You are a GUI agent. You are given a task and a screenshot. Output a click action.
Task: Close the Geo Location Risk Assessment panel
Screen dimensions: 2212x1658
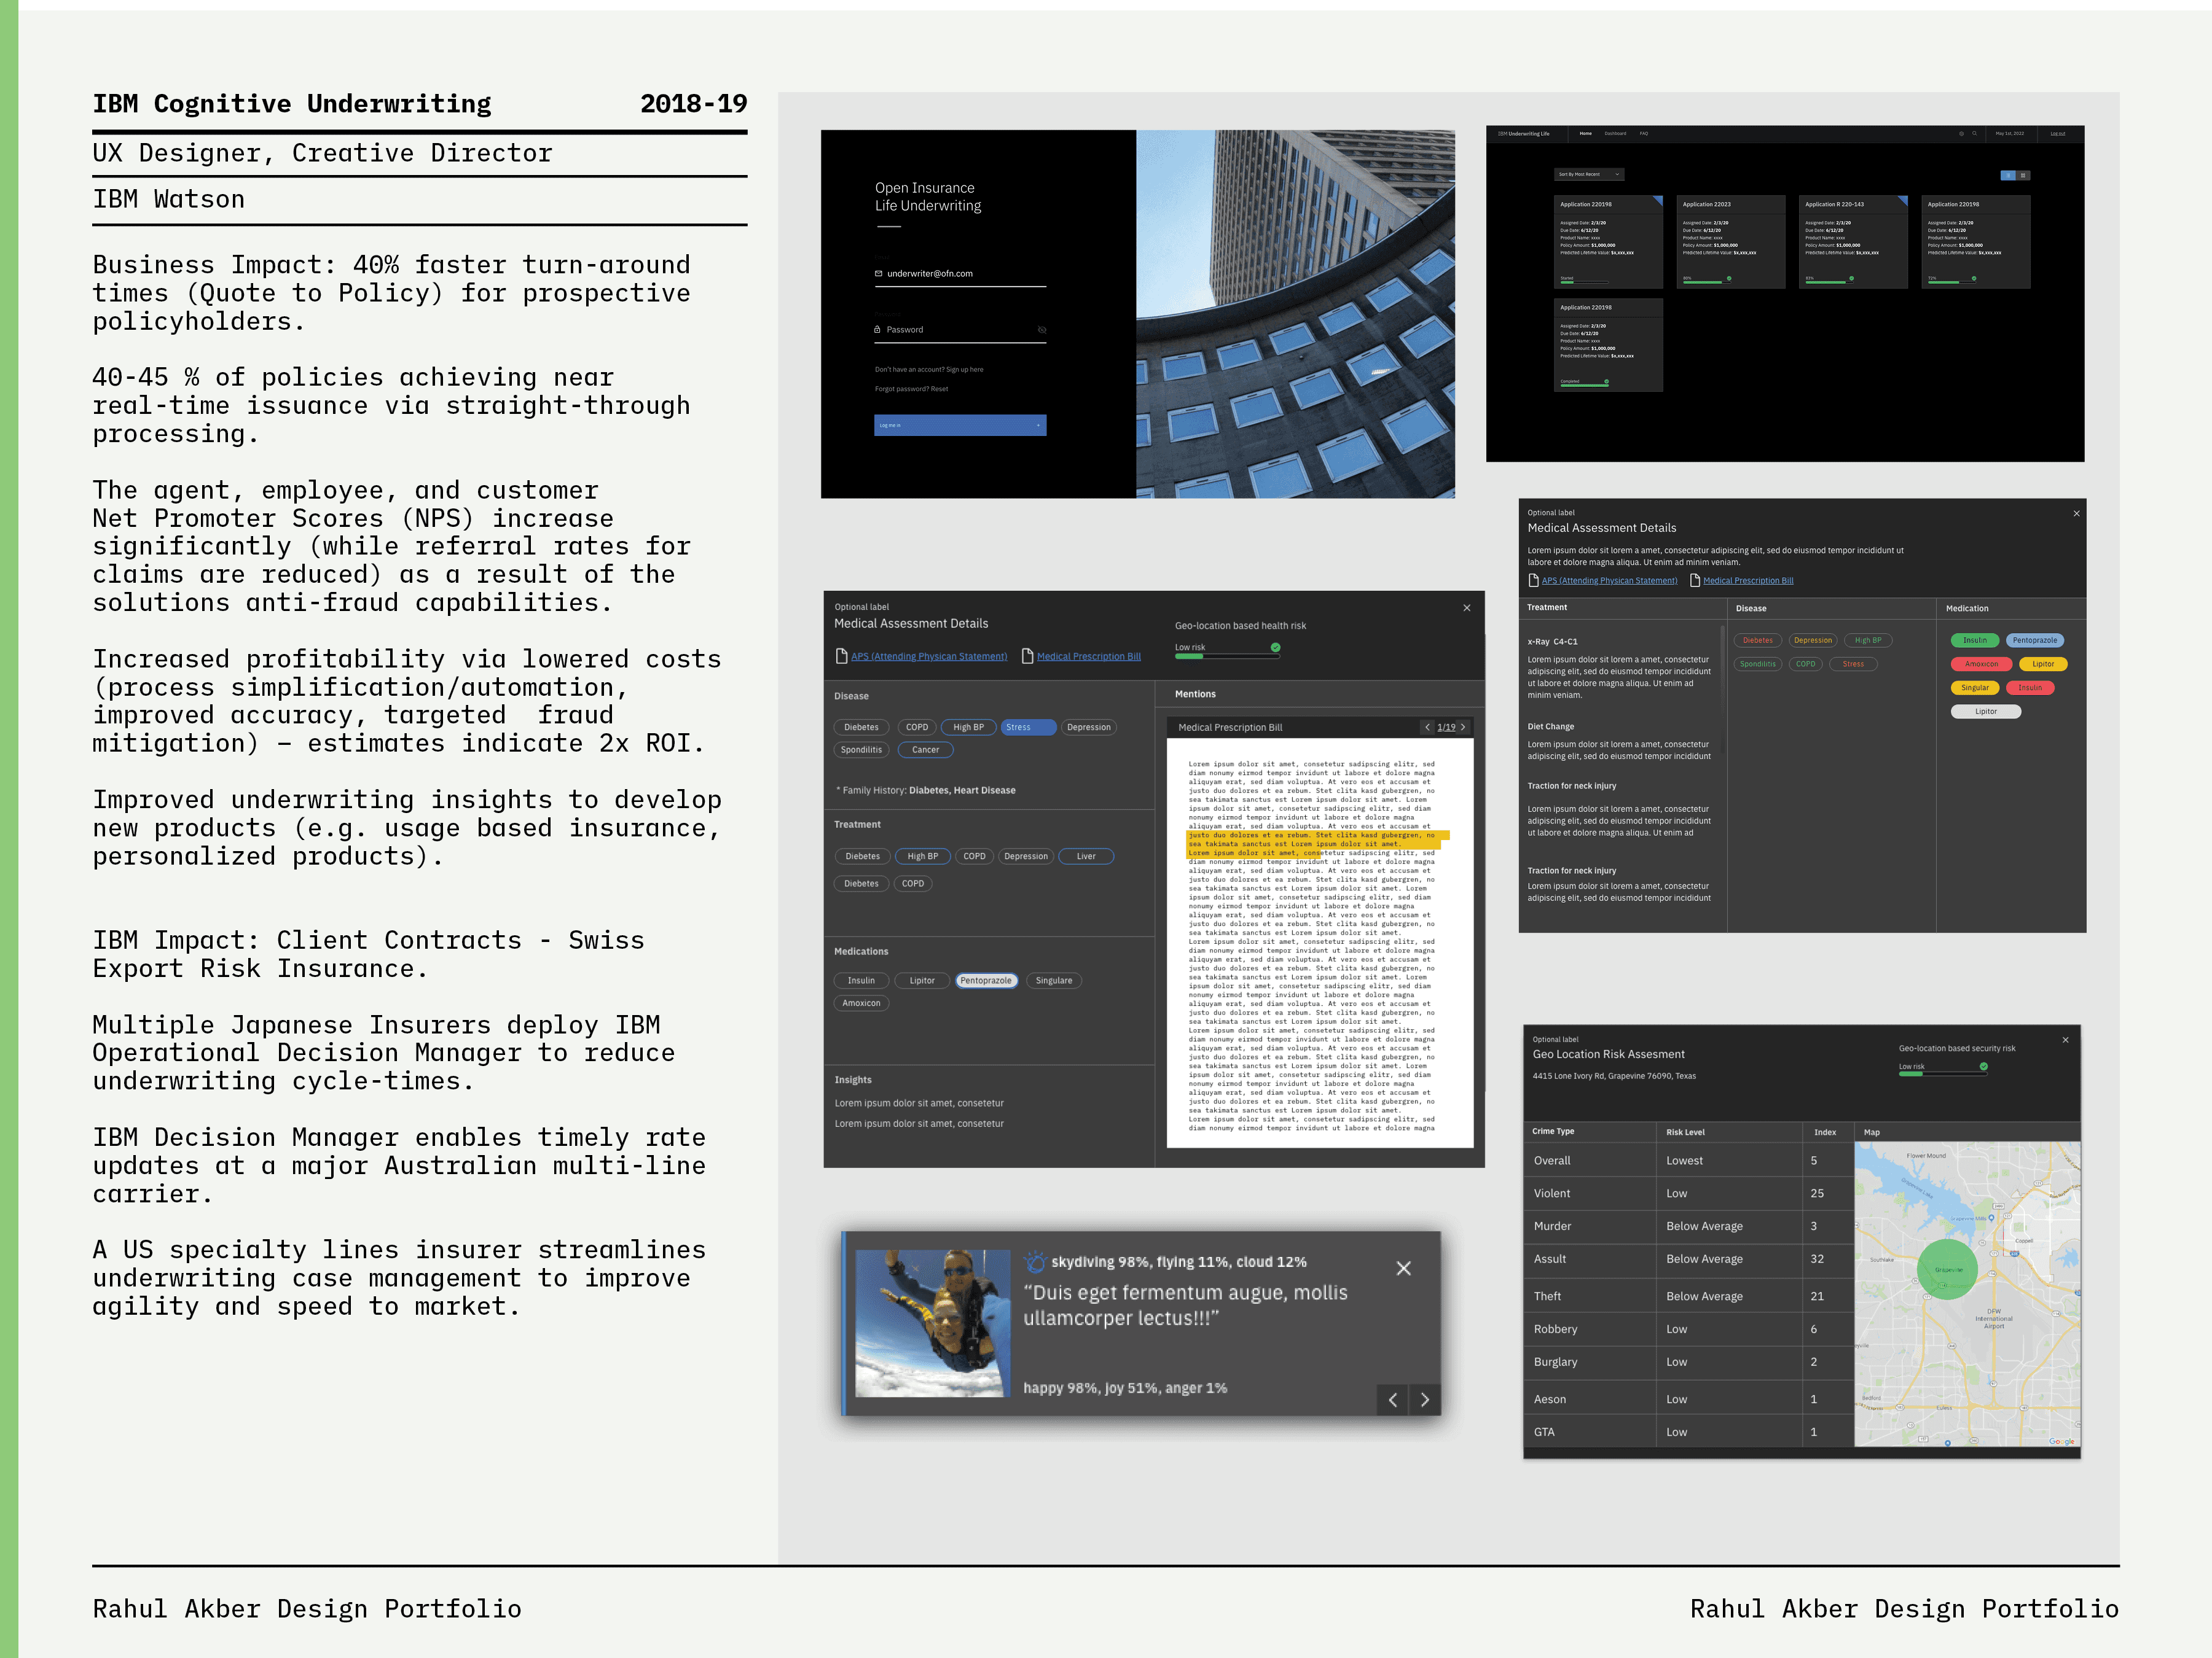pos(2065,1040)
